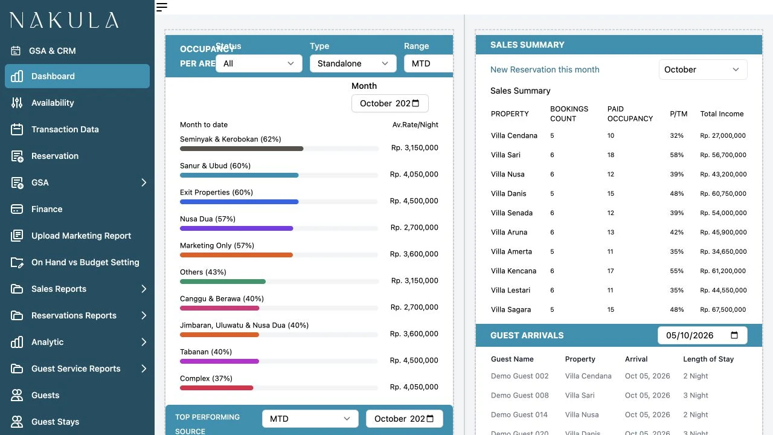Open the Sales Summary October month dropdown
This screenshot has height=435, width=773.
click(x=703, y=69)
